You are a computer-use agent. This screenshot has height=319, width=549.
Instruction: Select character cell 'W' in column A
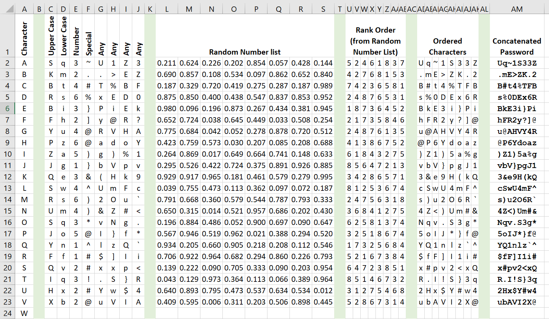point(24,313)
